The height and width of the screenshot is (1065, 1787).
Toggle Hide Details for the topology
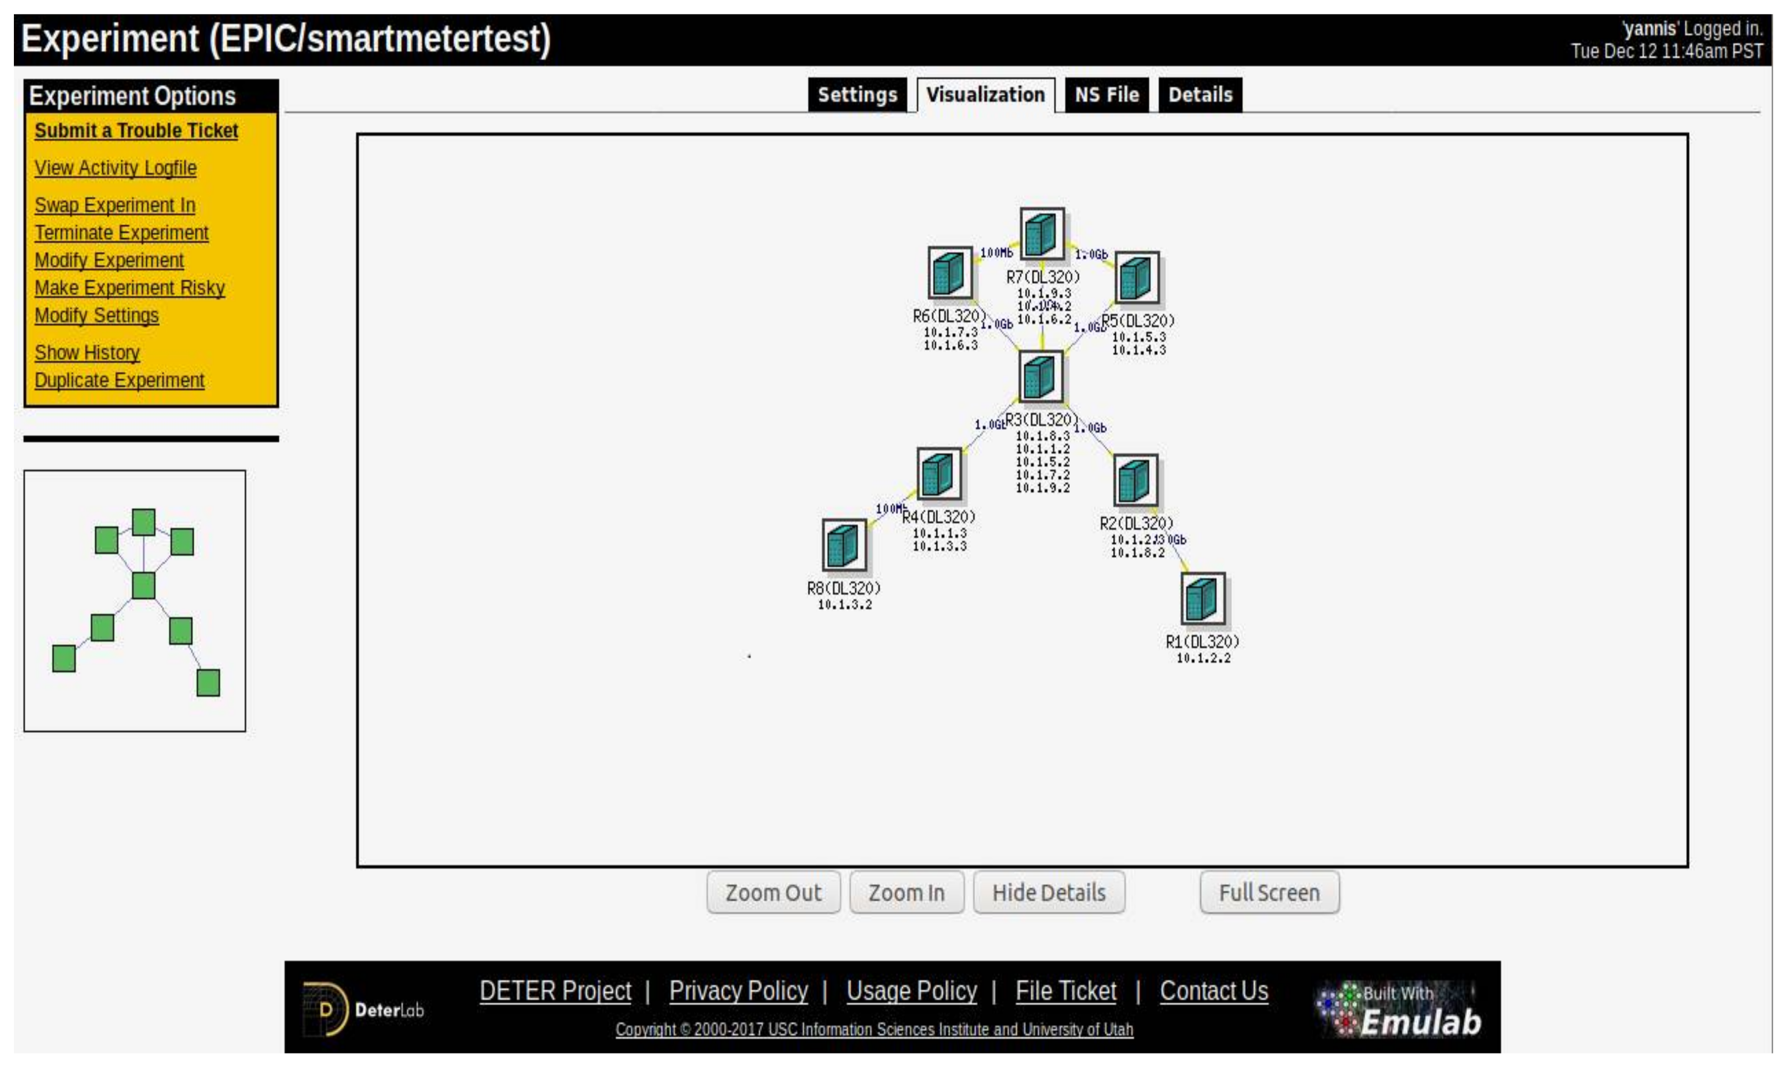click(x=1048, y=892)
